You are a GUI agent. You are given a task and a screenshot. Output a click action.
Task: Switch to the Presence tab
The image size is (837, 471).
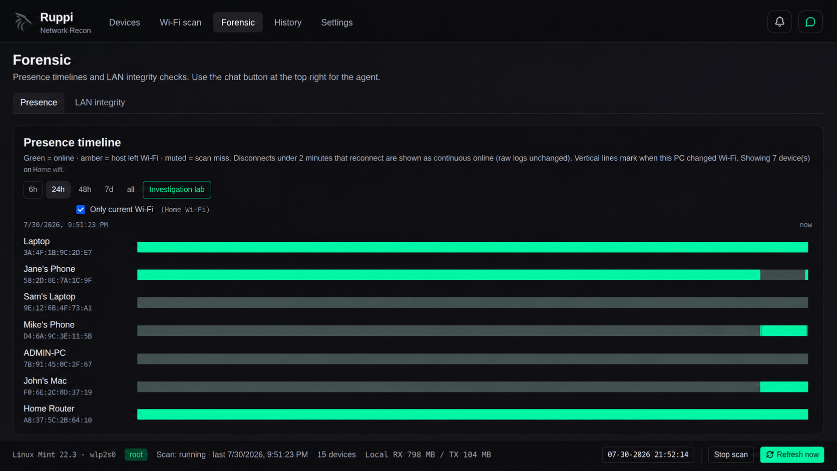pos(39,103)
